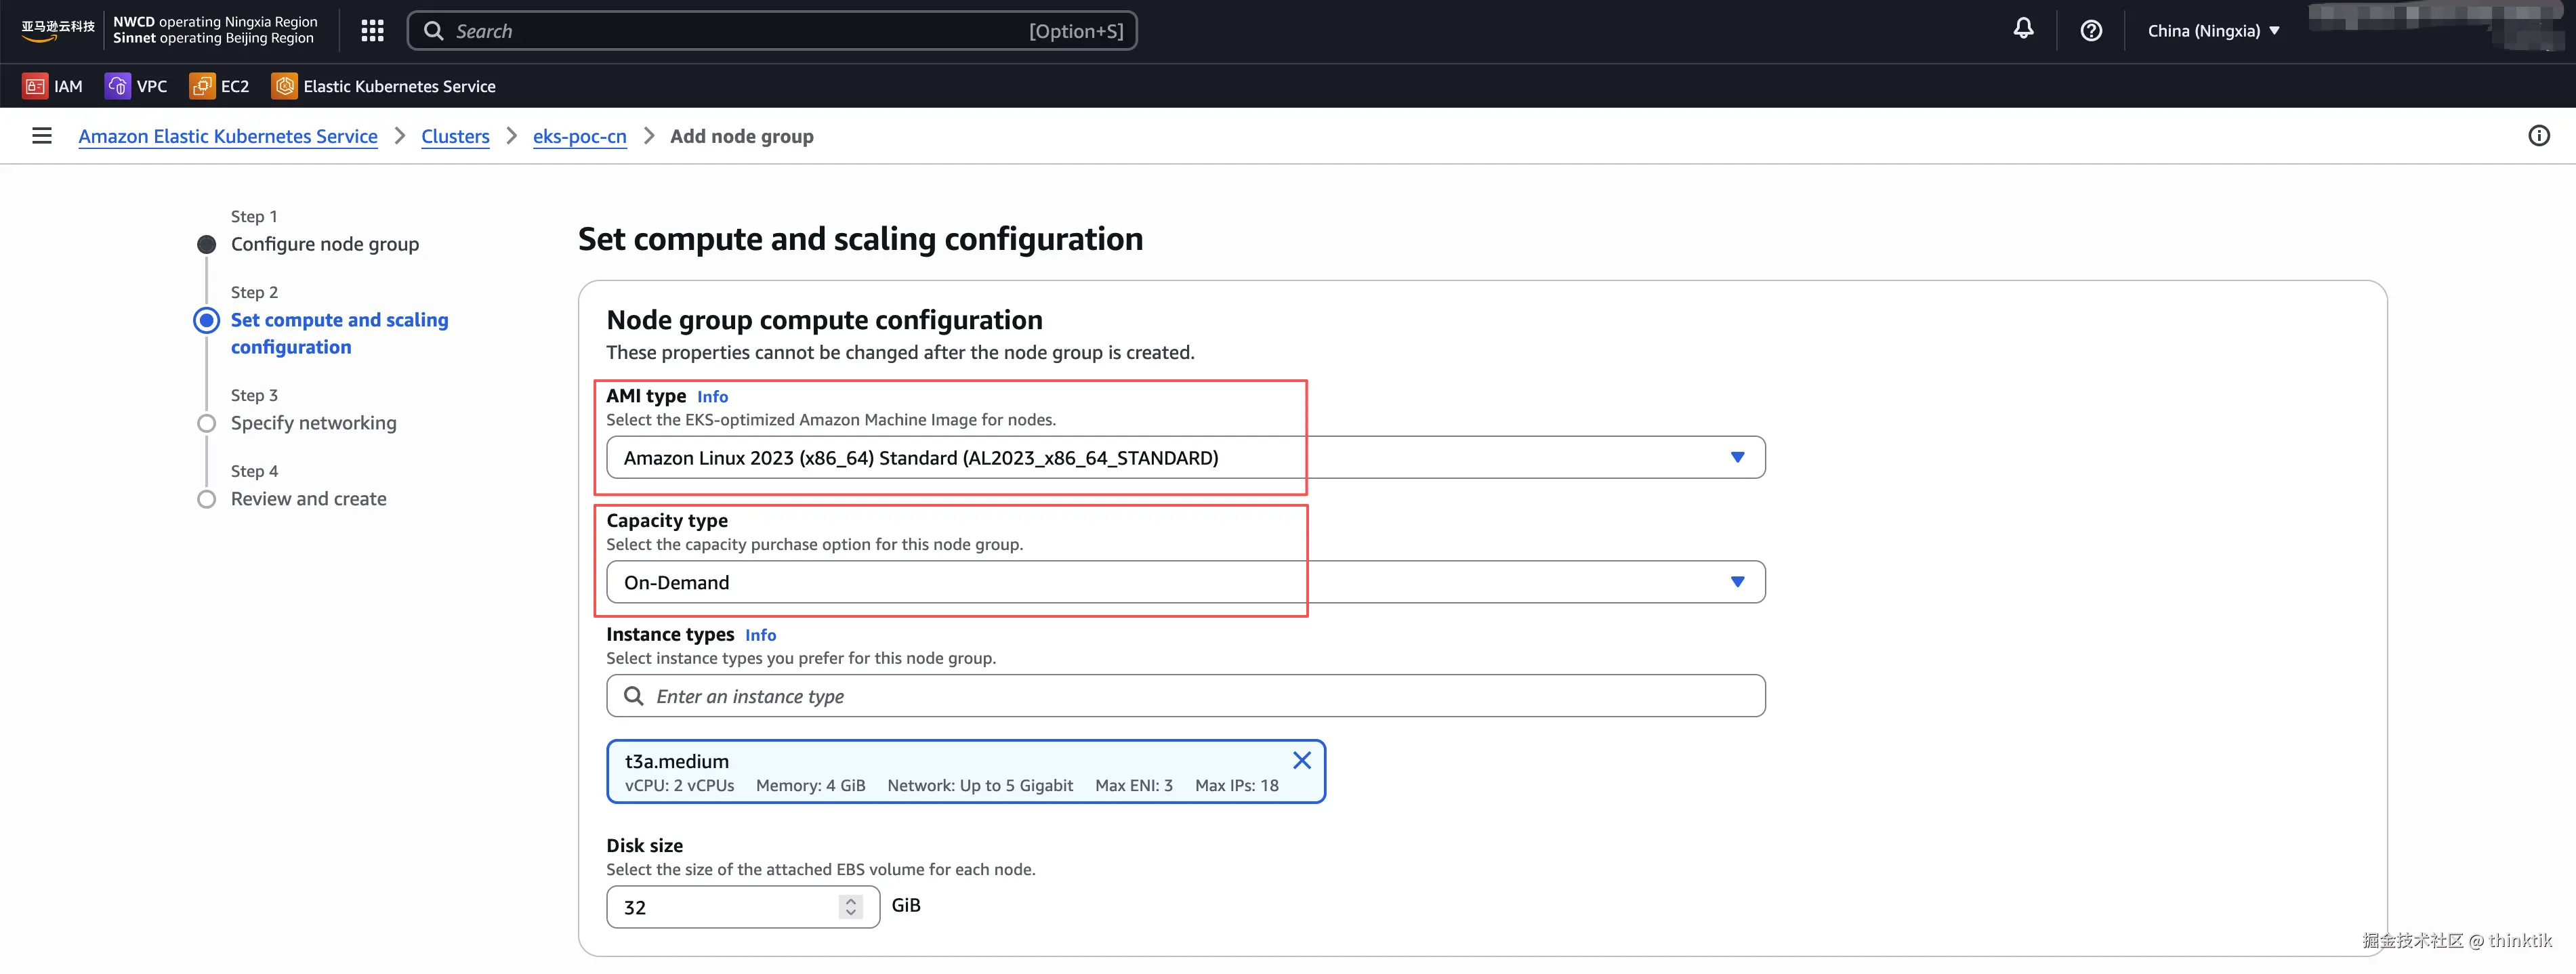This screenshot has width=2576, height=974.
Task: Click the disk size stepper arrows
Action: [850, 907]
